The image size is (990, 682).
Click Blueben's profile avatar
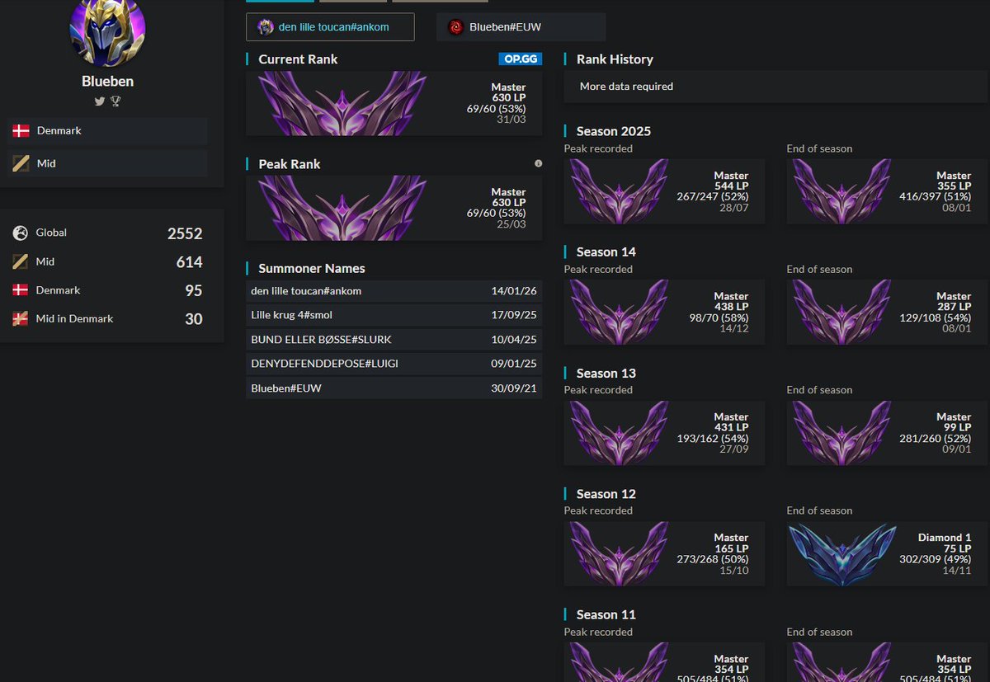[107, 29]
